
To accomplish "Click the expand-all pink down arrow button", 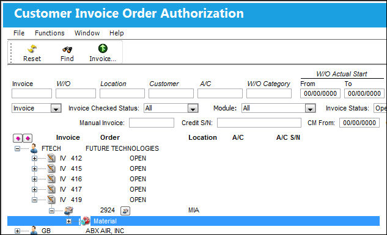I will [x=18, y=138].
